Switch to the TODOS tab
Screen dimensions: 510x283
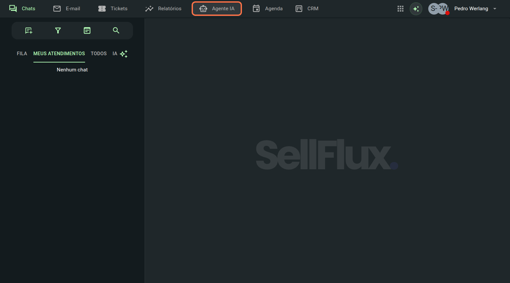click(99, 54)
